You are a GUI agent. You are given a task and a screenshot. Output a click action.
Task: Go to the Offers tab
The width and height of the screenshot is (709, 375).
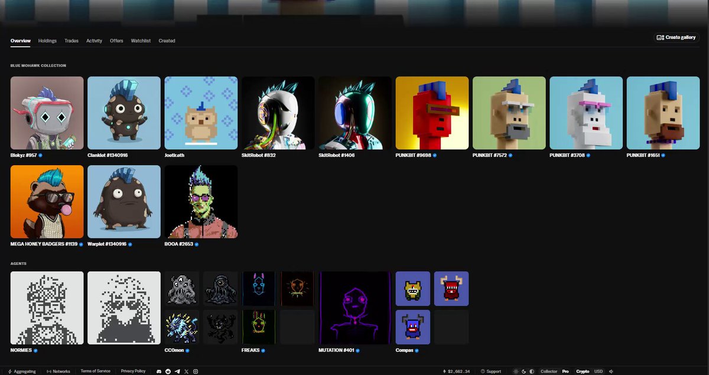tap(116, 41)
